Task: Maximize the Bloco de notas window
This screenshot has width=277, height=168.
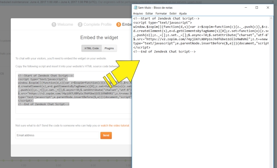Action: coord(257,8)
